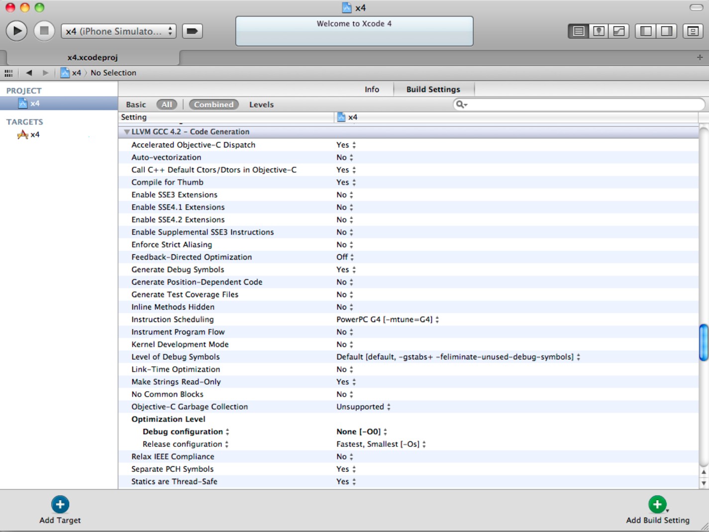Select the x4 project in sidebar
Viewport: 709px width, 532px height.
click(x=59, y=104)
